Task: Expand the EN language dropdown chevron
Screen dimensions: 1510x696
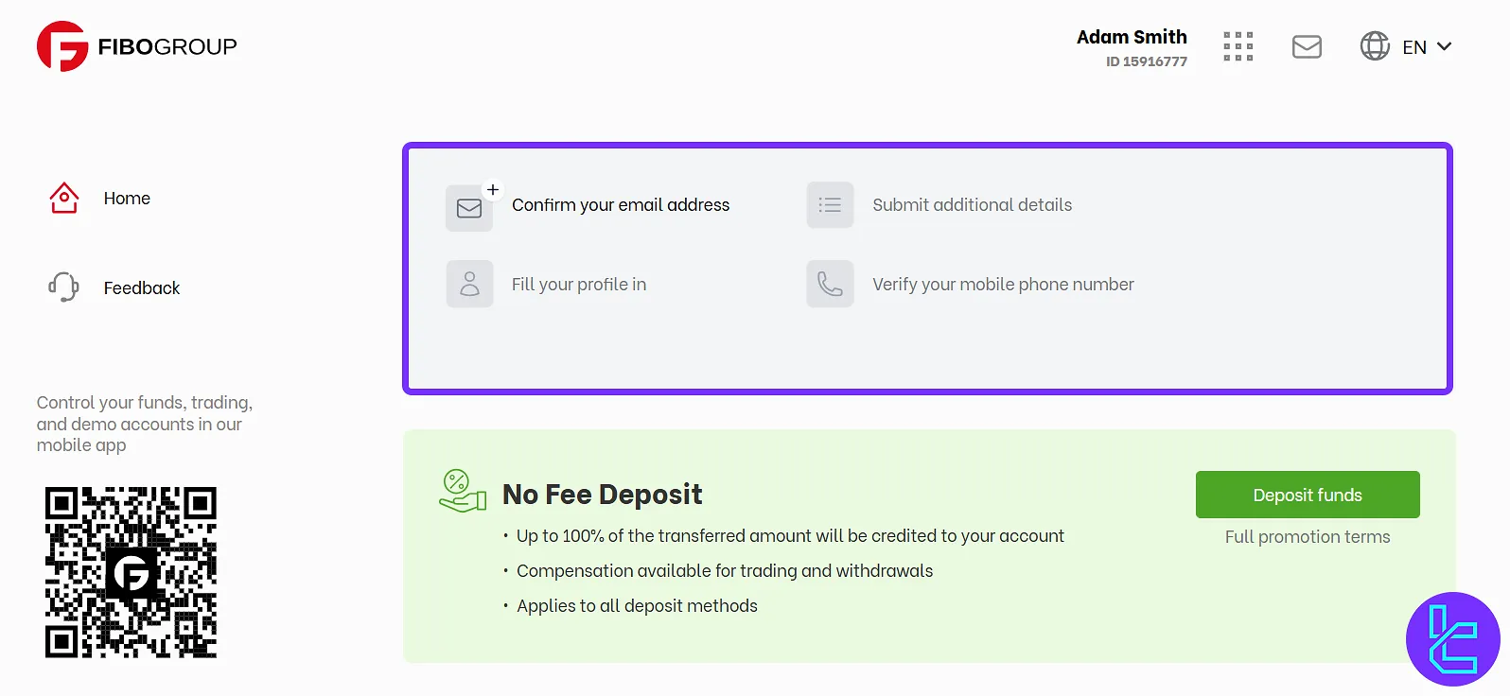Action: 1444,46
